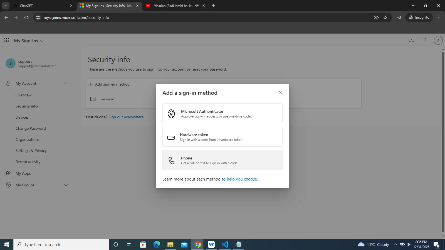This screenshot has width=445, height=250.
Task: Choose the Microsoft Authenticator option
Action: coord(222,113)
